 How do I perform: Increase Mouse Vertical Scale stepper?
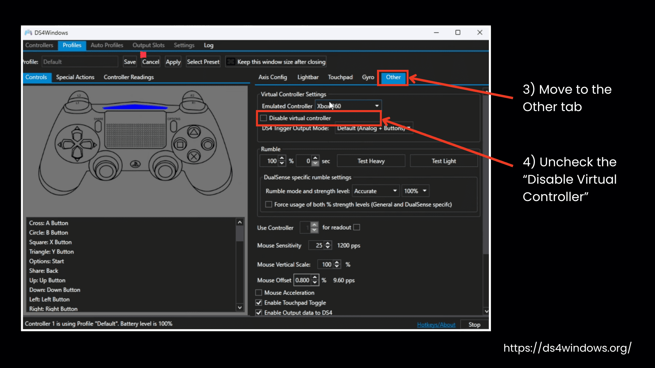coord(337,262)
